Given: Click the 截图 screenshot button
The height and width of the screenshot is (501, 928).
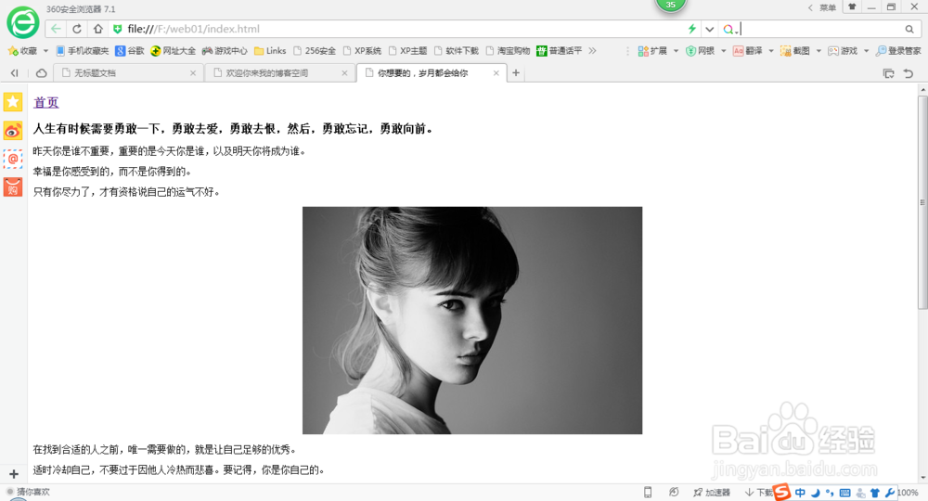Looking at the screenshot, I should click(x=795, y=51).
